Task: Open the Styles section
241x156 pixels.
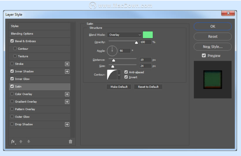Action: (x=40, y=26)
